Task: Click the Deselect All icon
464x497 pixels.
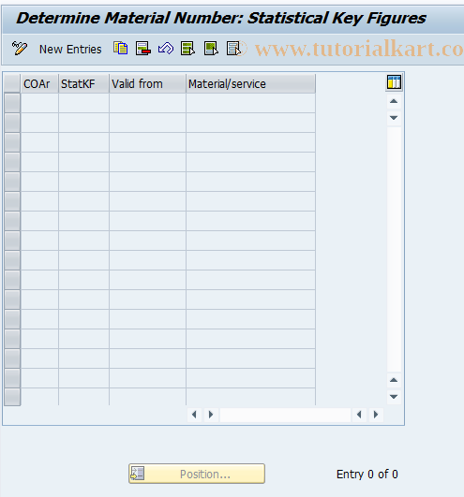Action: (x=233, y=49)
